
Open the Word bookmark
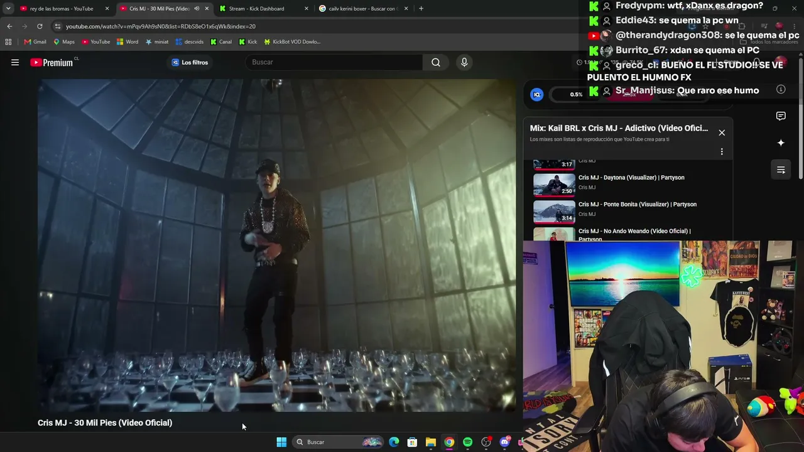pos(128,42)
